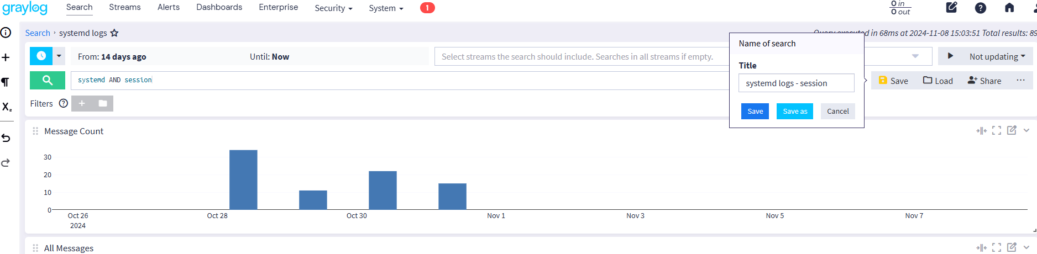Favorite the systemd logs search with star
Viewport: 1037px width, 254px height.
[x=114, y=33]
